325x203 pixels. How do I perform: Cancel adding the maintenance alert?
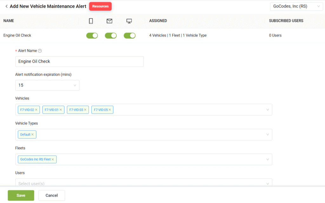pos(52,195)
